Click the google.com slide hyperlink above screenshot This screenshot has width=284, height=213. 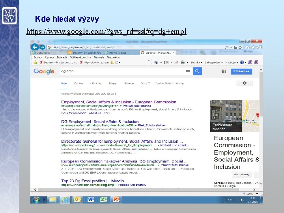coord(106,32)
